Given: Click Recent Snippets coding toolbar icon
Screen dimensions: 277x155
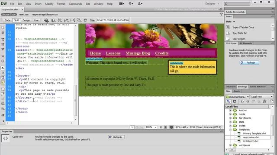Looking at the screenshot, I should (x=3, y=103).
